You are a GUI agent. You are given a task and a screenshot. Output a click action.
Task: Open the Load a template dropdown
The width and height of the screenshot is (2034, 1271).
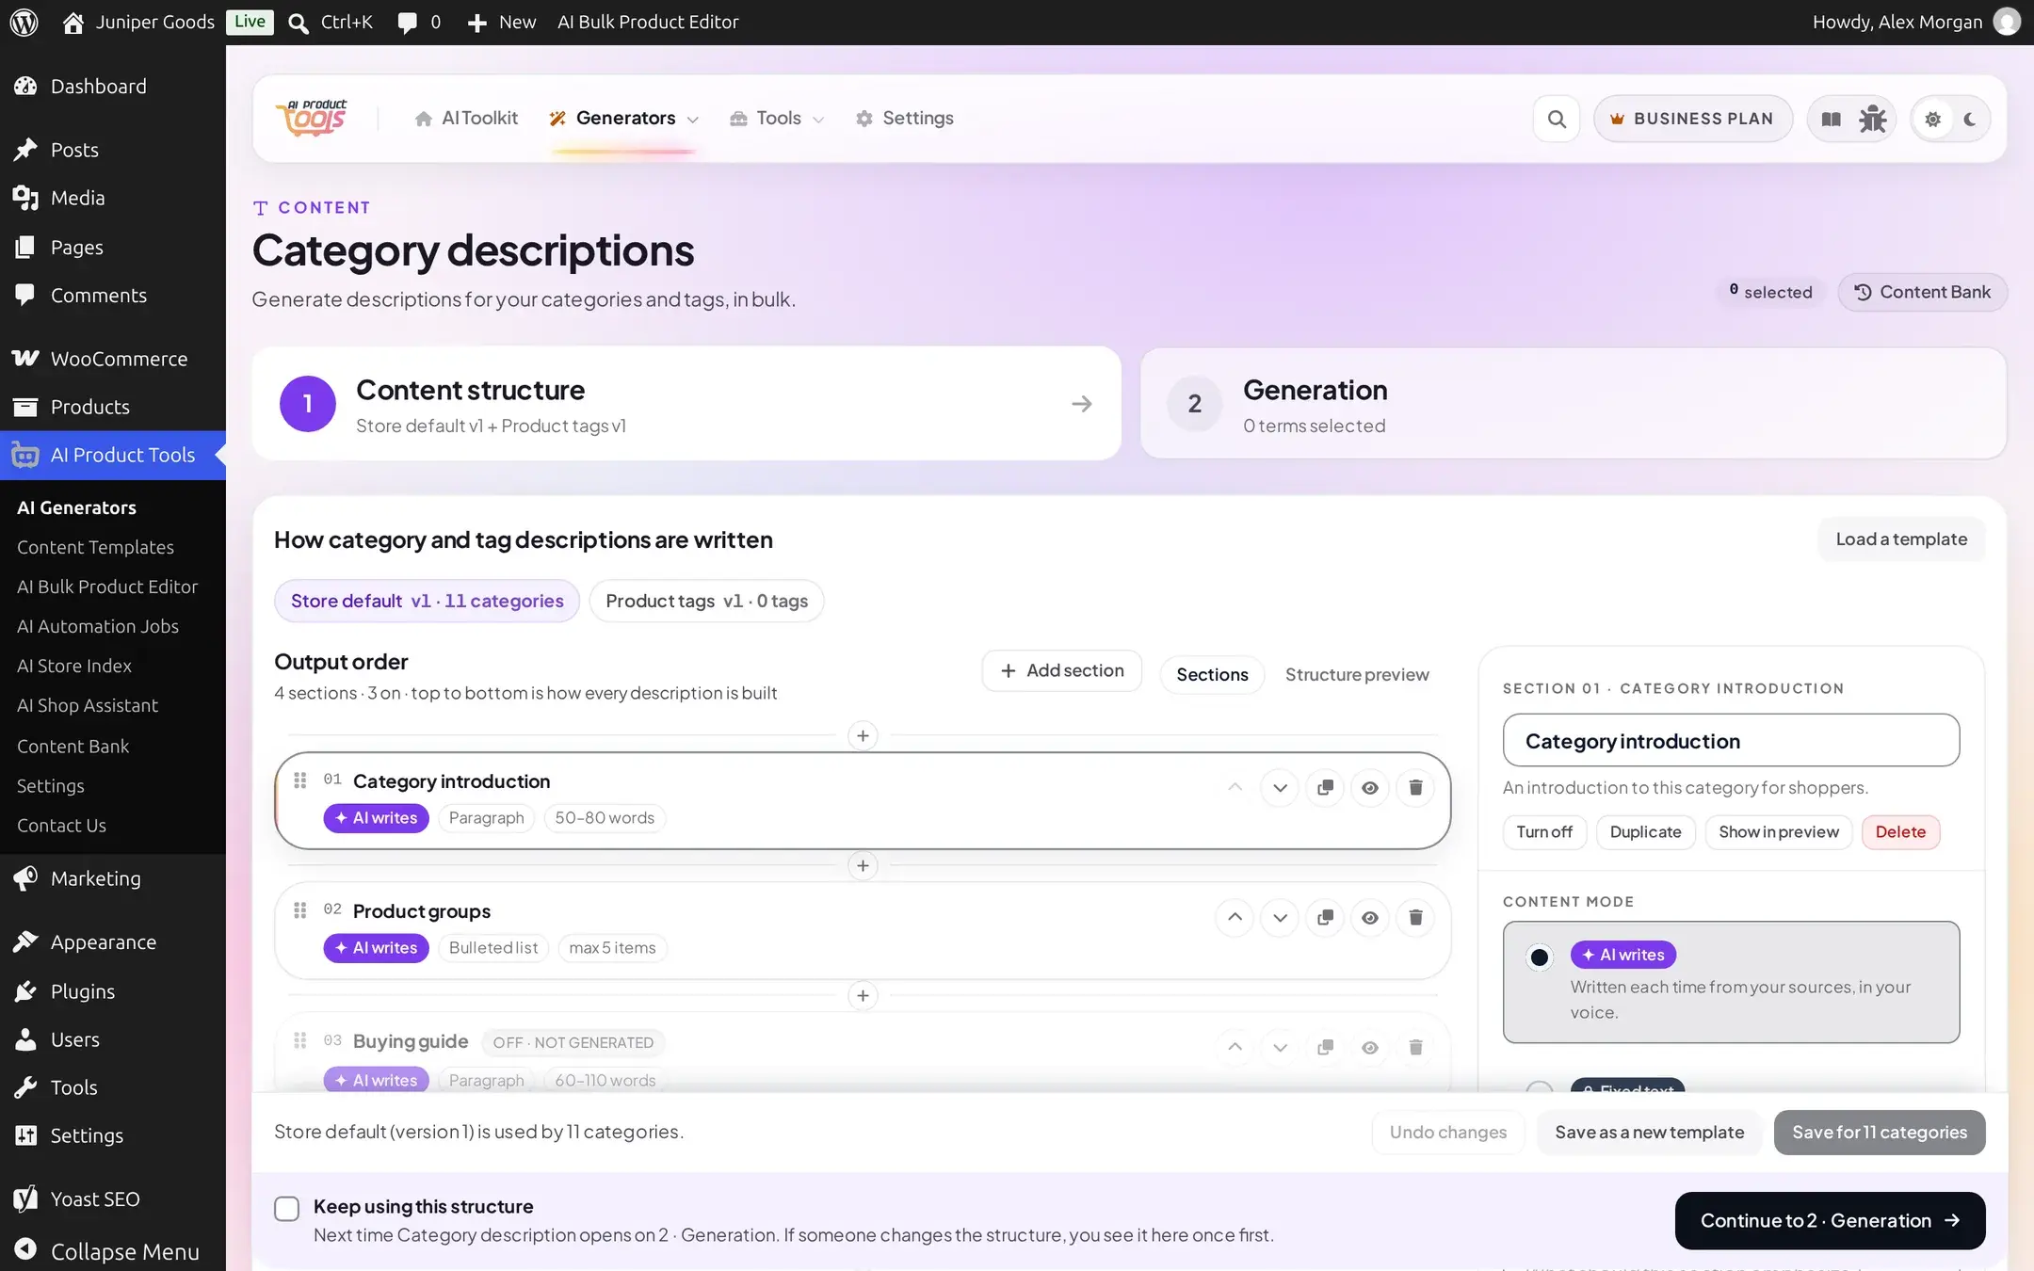tap(1901, 539)
